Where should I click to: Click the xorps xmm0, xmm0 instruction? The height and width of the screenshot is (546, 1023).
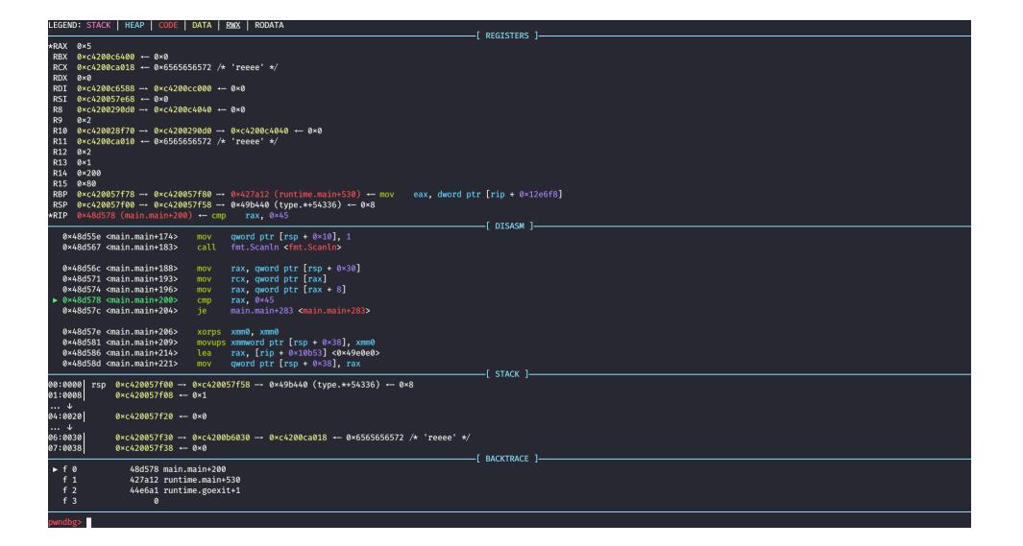[237, 332]
